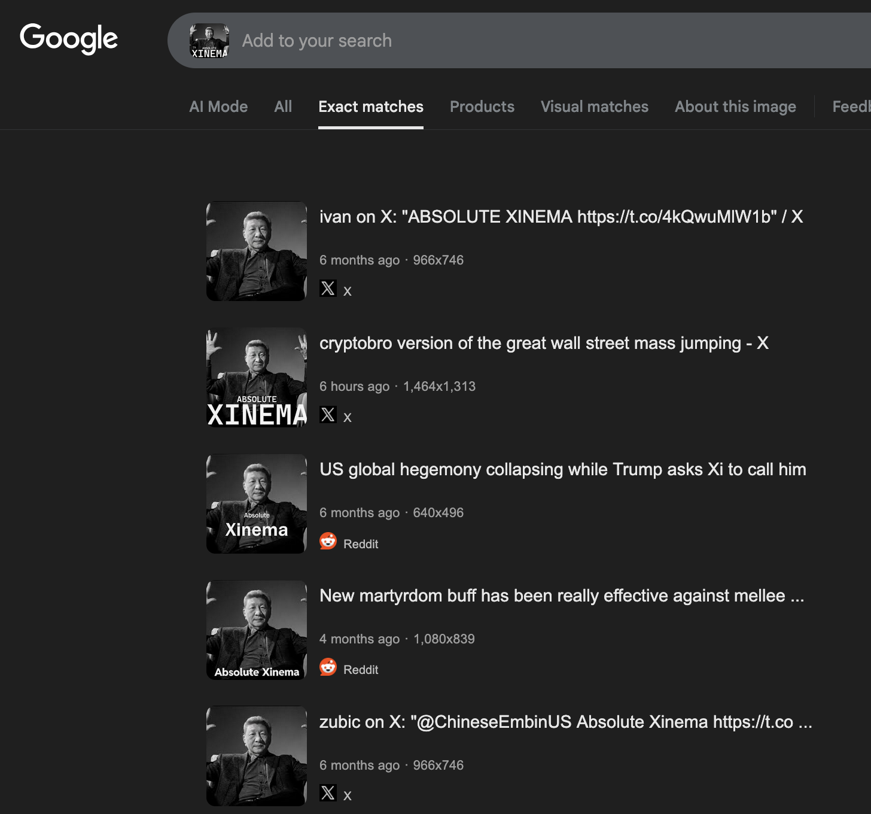Click Reddit icon under US hegemony result
Screen dimensions: 871x814
click(328, 541)
